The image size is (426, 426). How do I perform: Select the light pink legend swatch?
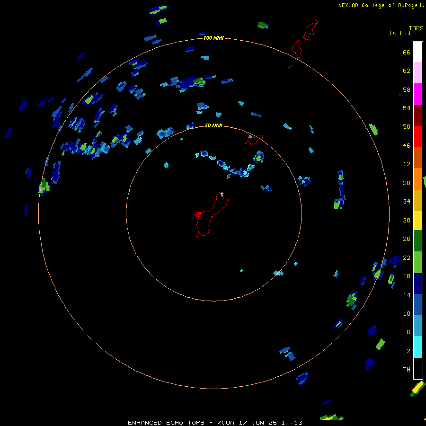(x=418, y=72)
